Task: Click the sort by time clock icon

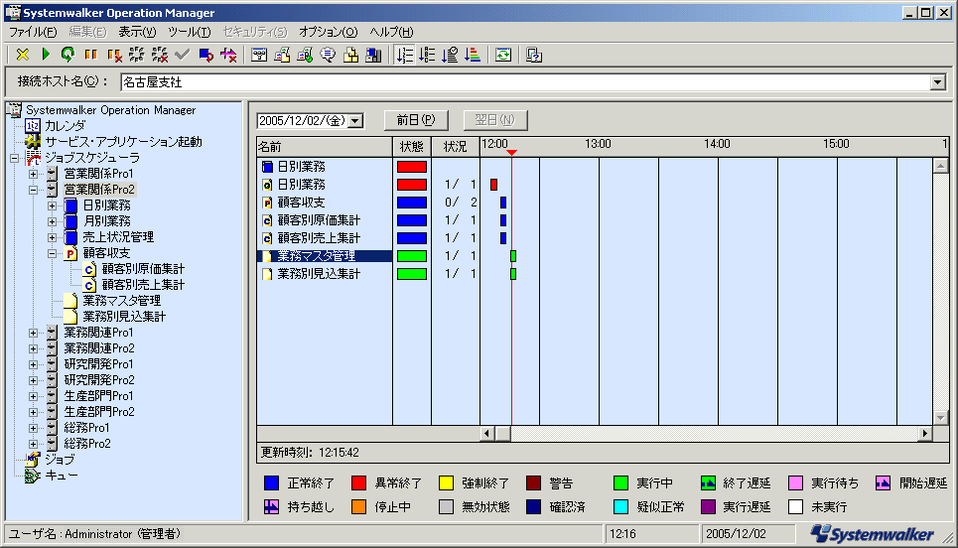Action: 451,55
